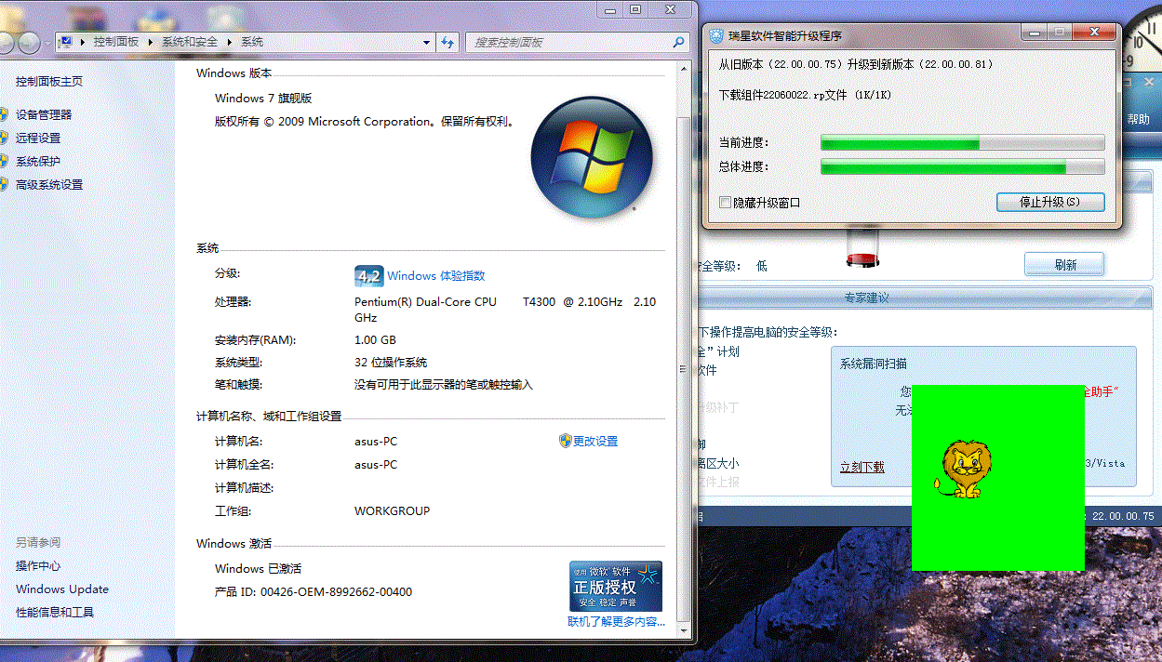
Task: Expand the arrow before 控制面板 breadcrumb
Action: click(83, 42)
